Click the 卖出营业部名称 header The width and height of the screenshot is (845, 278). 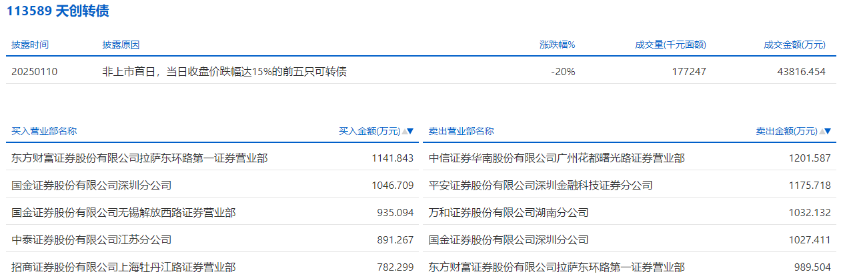461,132
